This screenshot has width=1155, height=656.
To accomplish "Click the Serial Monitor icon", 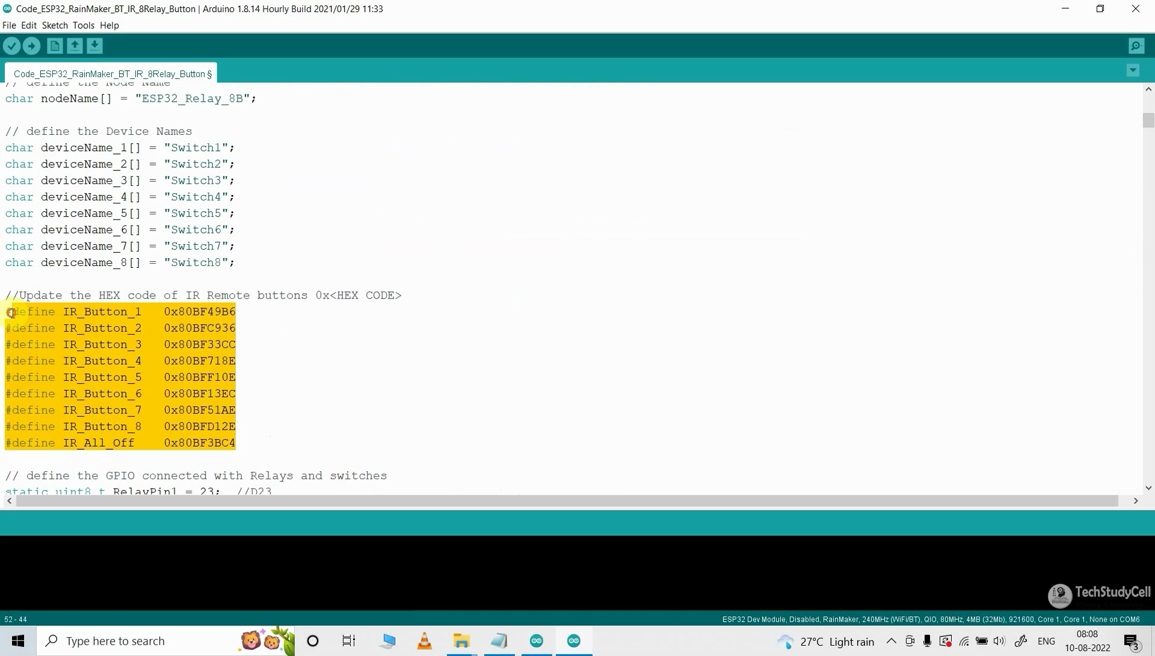I will click(x=1136, y=45).
